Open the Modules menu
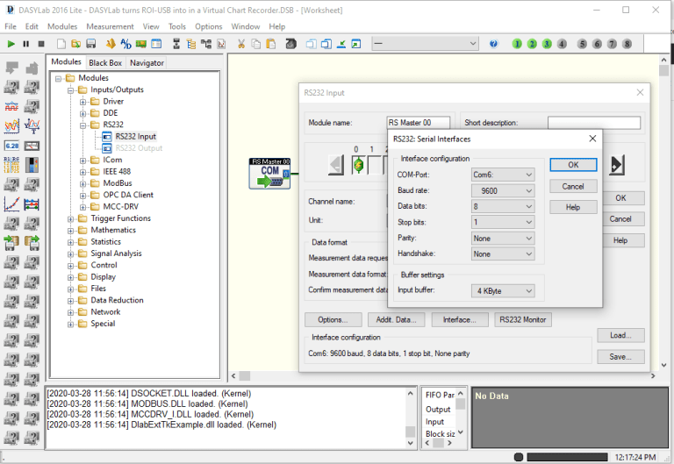The height and width of the screenshot is (464, 674). (x=62, y=26)
